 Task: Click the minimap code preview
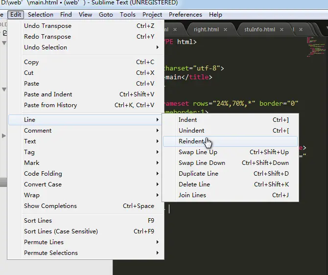316,47
